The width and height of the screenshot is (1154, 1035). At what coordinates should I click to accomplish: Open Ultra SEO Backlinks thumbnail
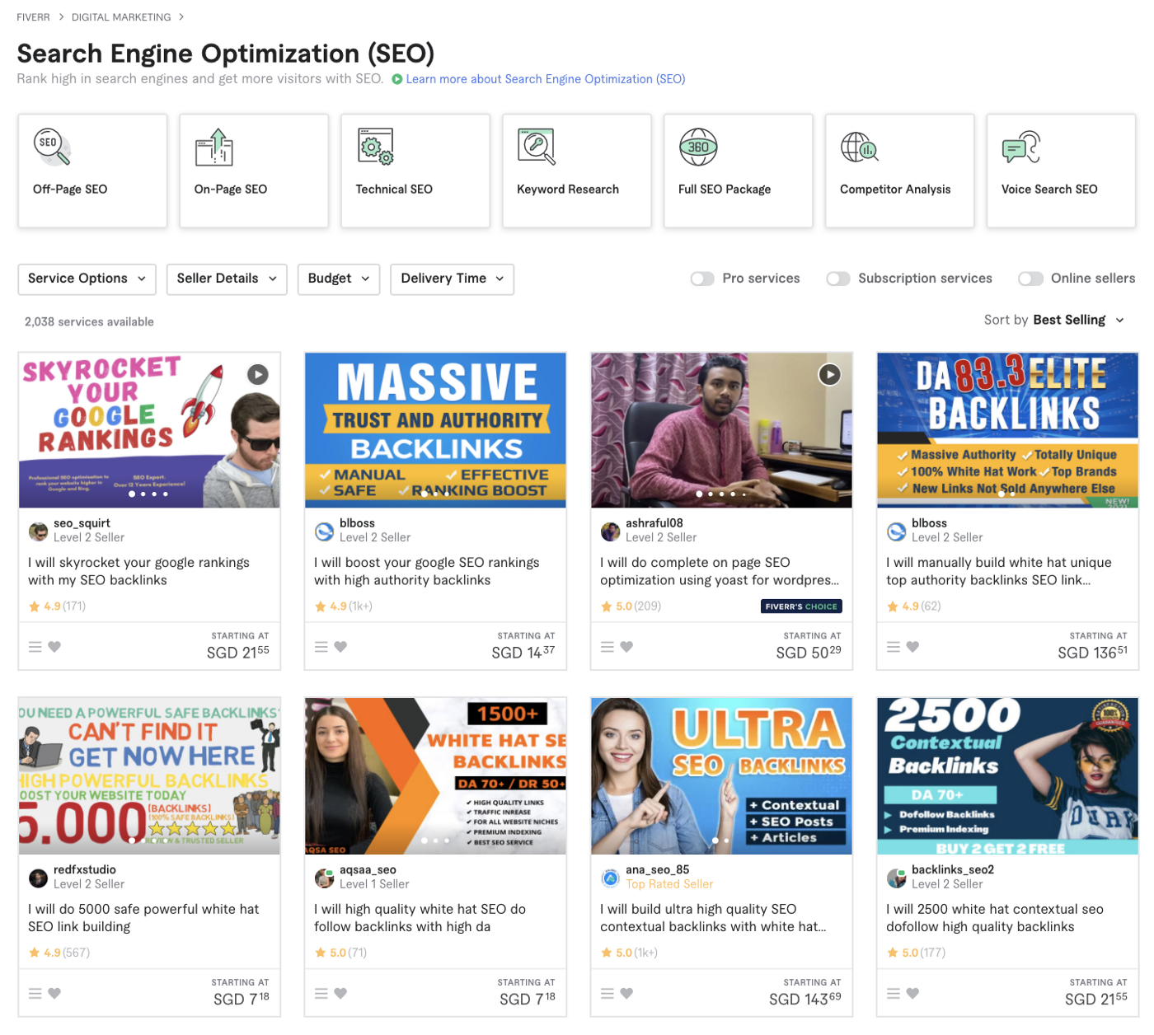[x=721, y=776]
